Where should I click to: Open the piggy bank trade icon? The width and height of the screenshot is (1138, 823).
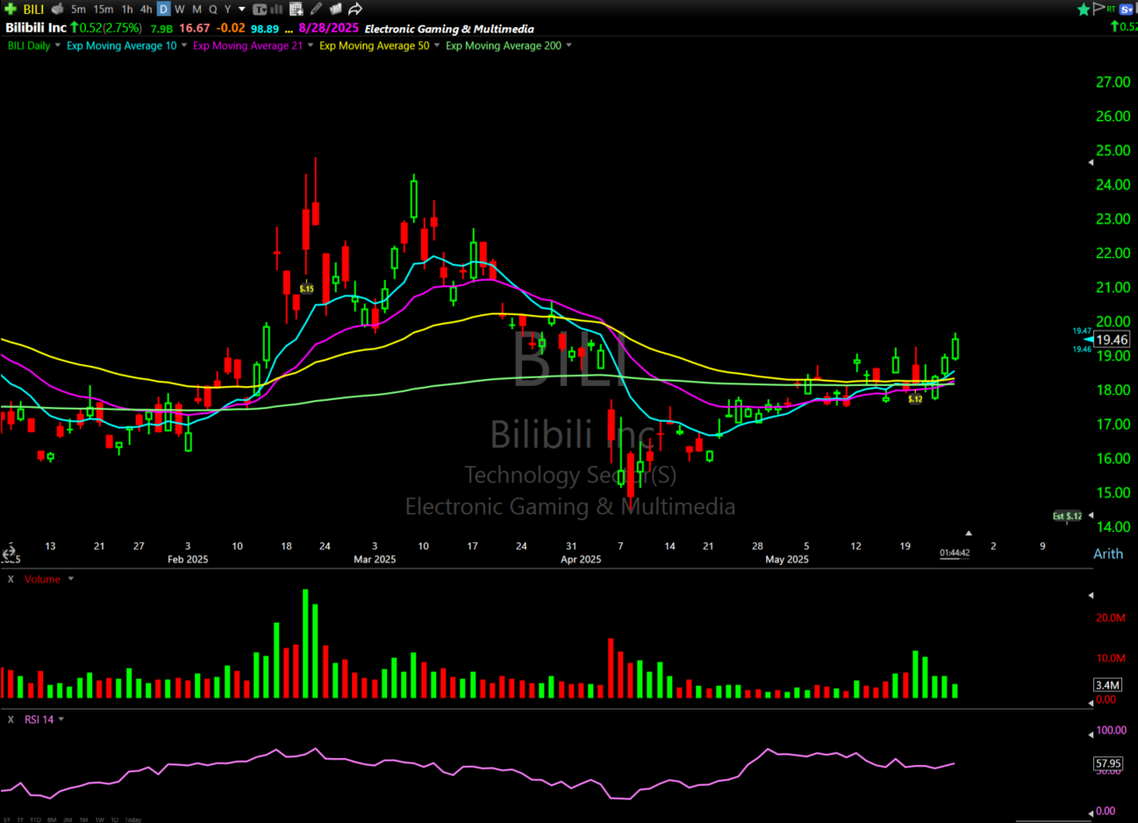pos(58,9)
